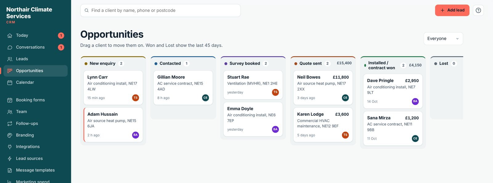
Task: Click the TS avatar on Lynn Carr card
Action: [136, 98]
